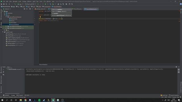Viewport: 182px width, 102px height.
Task: Click the Save All toolbar icon
Action: click(4, 4)
